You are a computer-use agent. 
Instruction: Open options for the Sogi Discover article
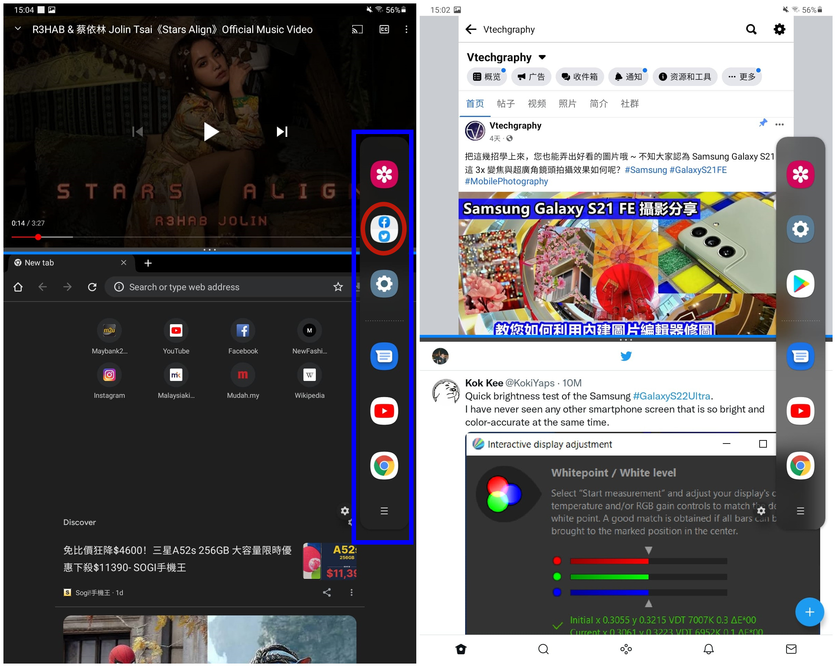(x=351, y=592)
